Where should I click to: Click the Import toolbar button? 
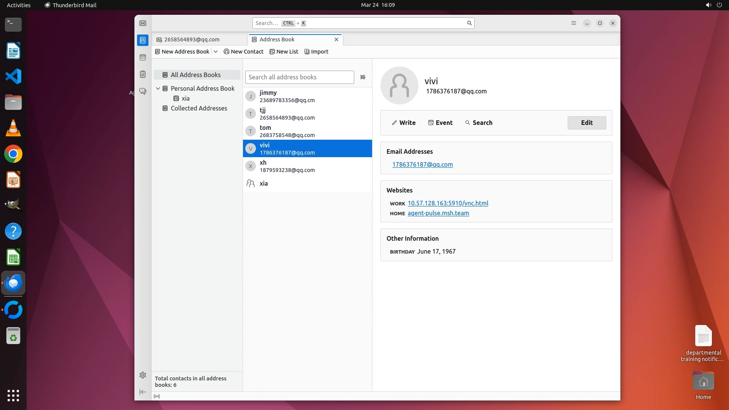316,52
